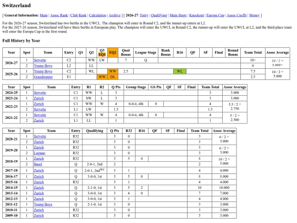This screenshot has width=297, height=223.
Task: Click Zurich spot 1 in 2019-20
Action: point(39,148)
